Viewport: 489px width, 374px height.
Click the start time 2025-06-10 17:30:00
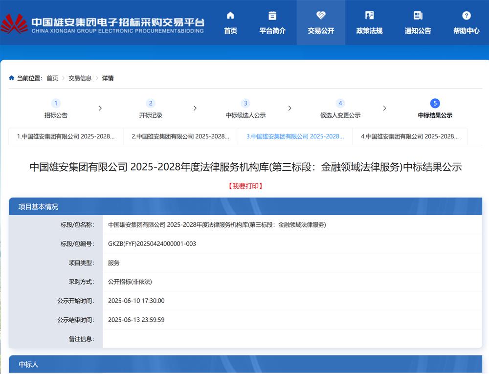[x=136, y=301]
